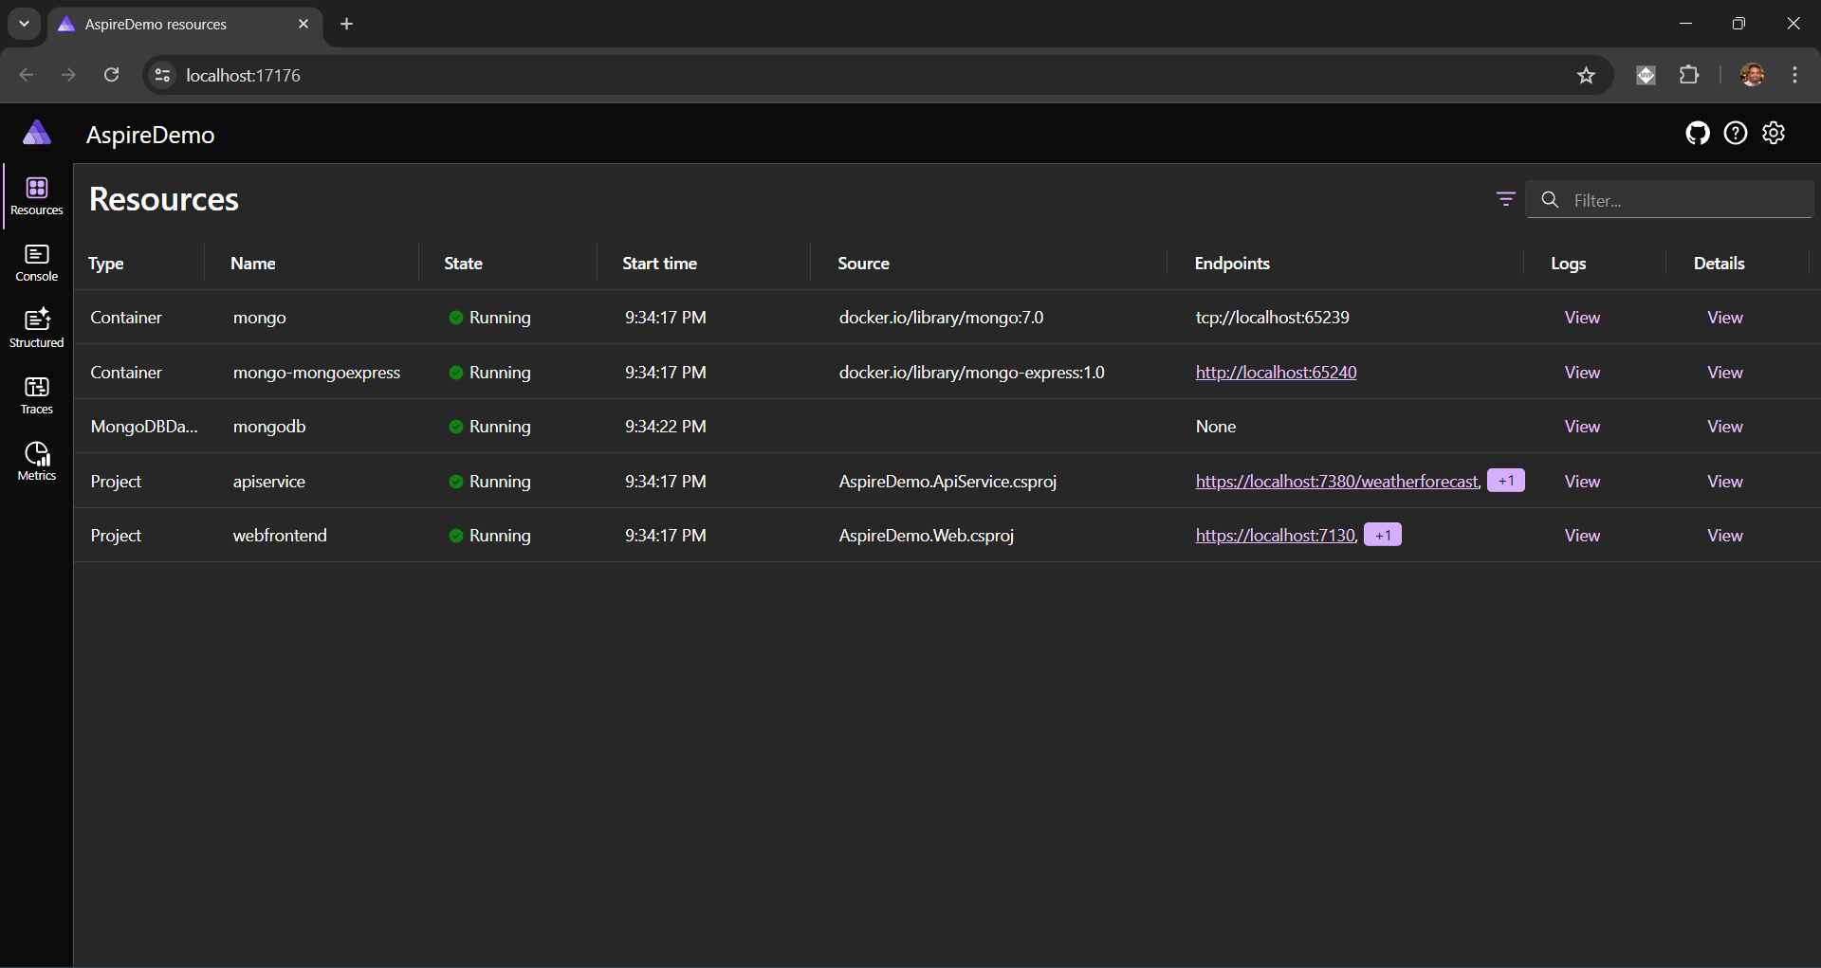Open Chrome's three-dot menu
The width and height of the screenshot is (1821, 968).
(x=1795, y=75)
